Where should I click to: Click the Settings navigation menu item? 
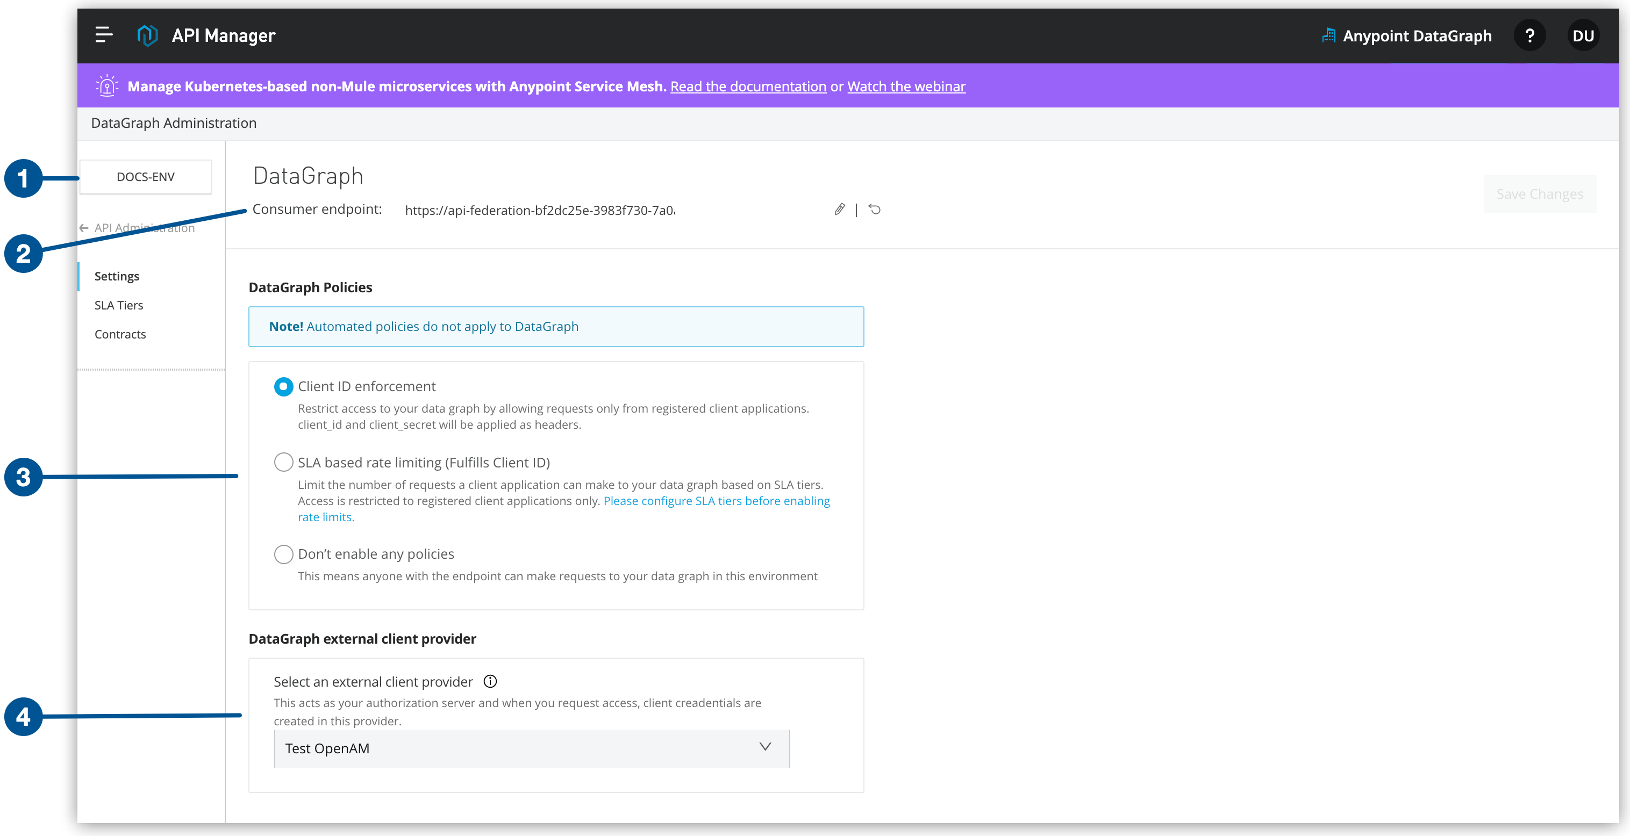(x=117, y=276)
